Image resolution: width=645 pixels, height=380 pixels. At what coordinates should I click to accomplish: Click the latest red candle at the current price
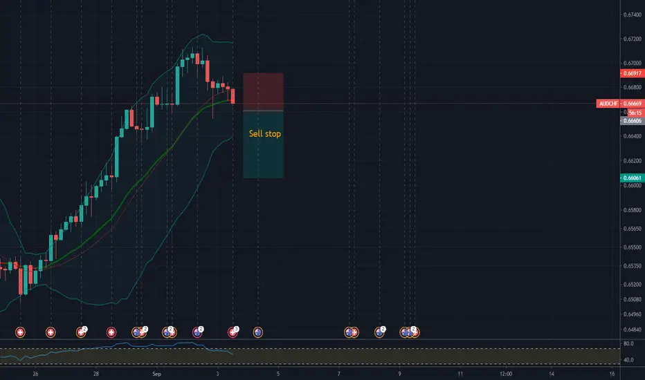(x=233, y=96)
